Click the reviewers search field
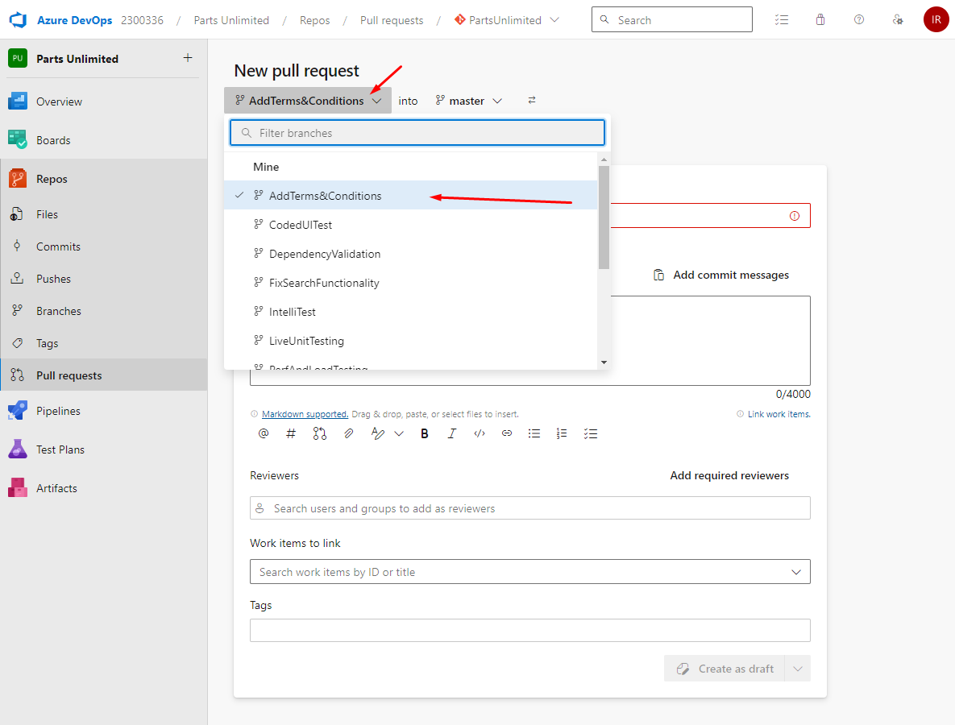Image resolution: width=955 pixels, height=725 pixels. click(x=529, y=508)
